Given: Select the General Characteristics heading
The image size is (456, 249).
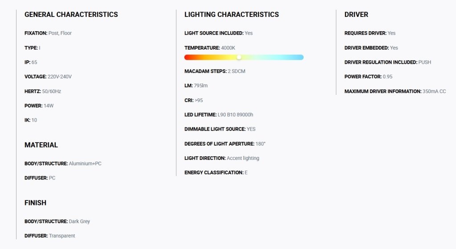Looking at the screenshot, I should 71,15.
